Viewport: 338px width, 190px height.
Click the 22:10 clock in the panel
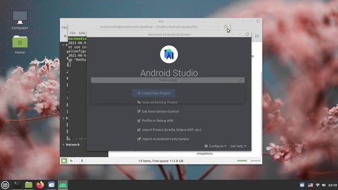tap(332, 185)
